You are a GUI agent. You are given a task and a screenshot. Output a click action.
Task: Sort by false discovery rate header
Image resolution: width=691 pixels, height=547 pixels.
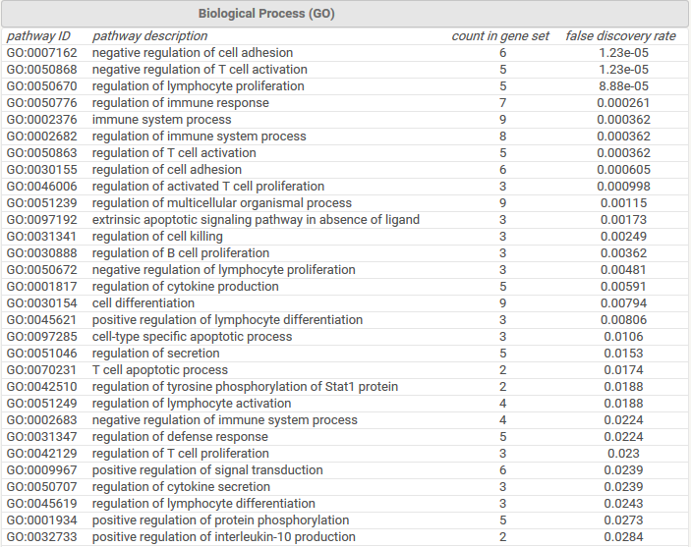[x=620, y=36]
